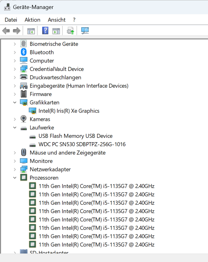Select WDC PC SN530 SDBPTPZ-256G-1016 entry
The width and height of the screenshot is (208, 262).
click(x=82, y=144)
